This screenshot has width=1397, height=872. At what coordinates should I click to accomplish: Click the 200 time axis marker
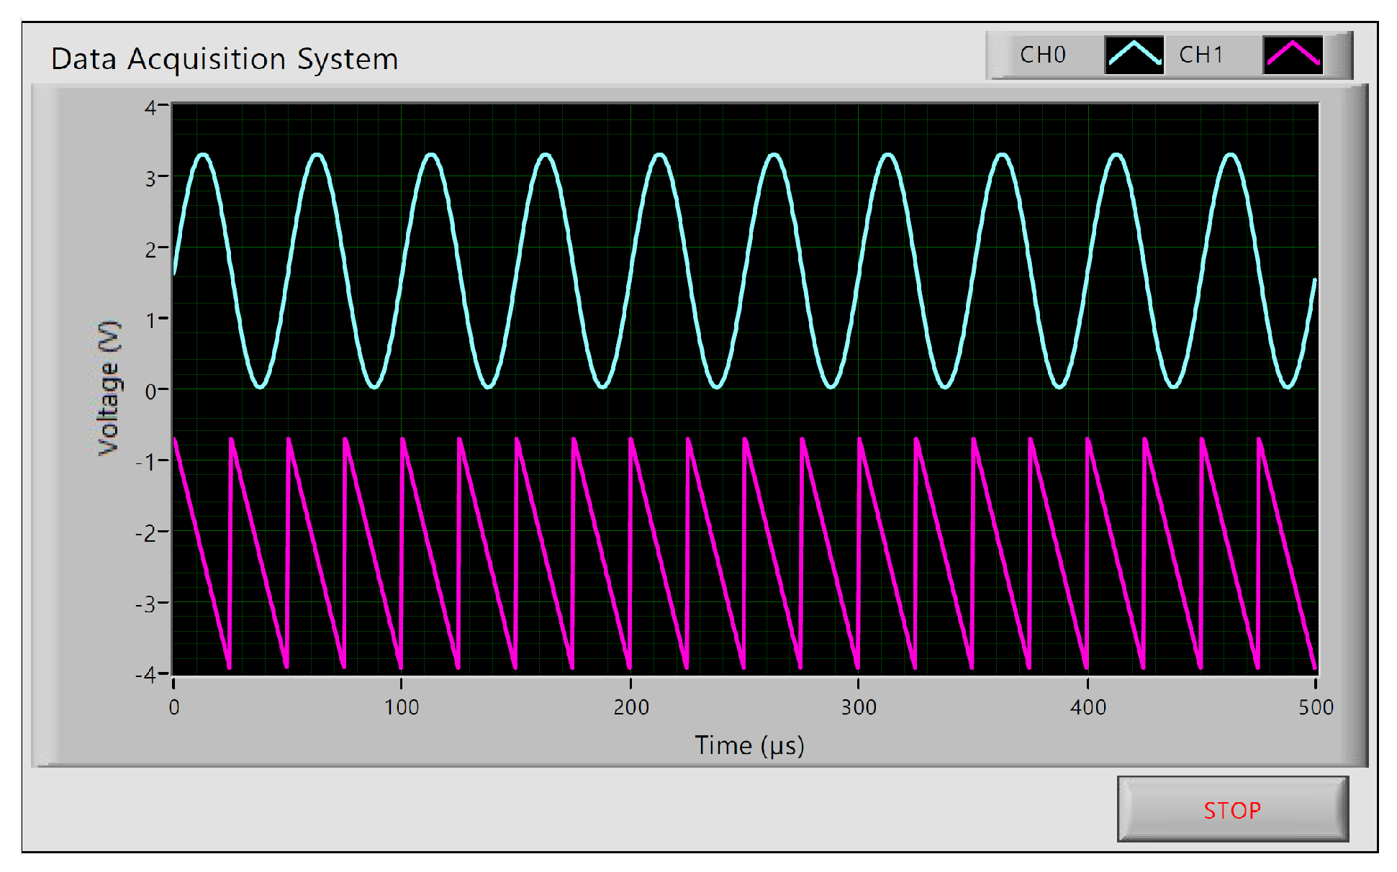click(x=631, y=708)
